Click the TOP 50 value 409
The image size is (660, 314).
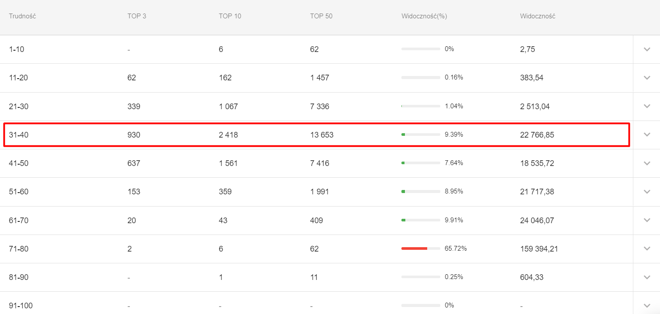(x=317, y=221)
